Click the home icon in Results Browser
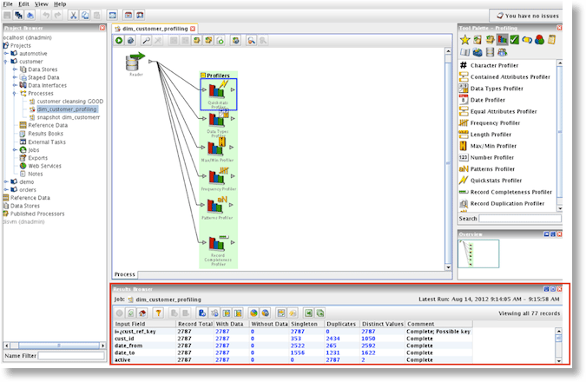Screen dimensions: 586x382 coord(142,313)
